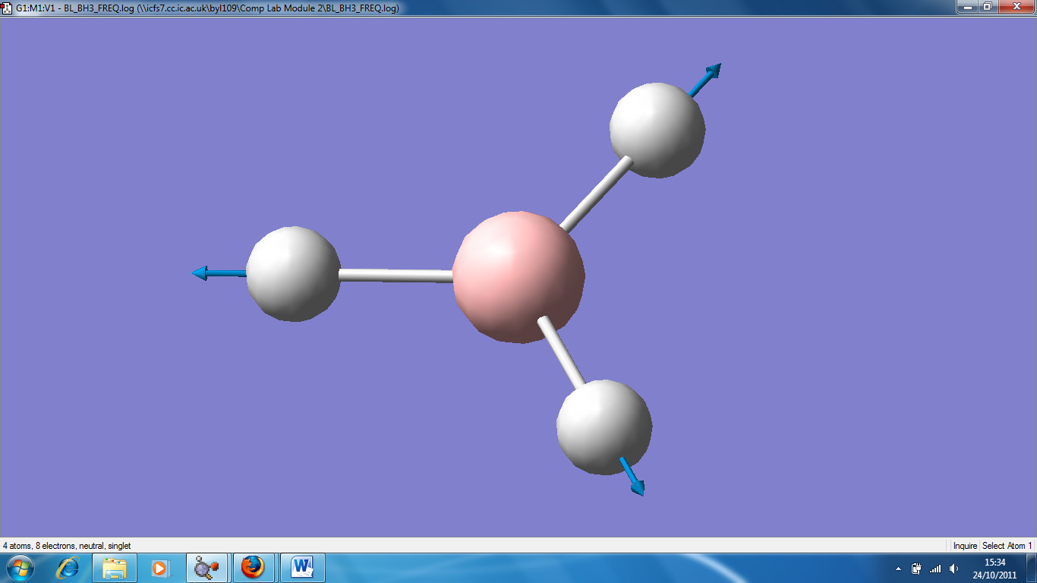
Task: Switch to Microsoft Word in taskbar
Action: click(302, 568)
